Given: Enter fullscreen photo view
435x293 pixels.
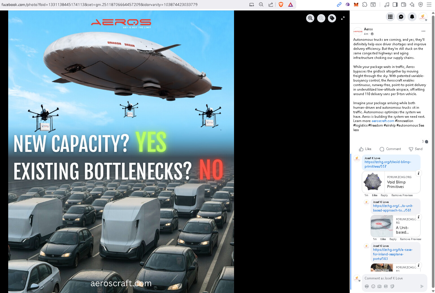Looking at the screenshot, I should click(343, 18).
